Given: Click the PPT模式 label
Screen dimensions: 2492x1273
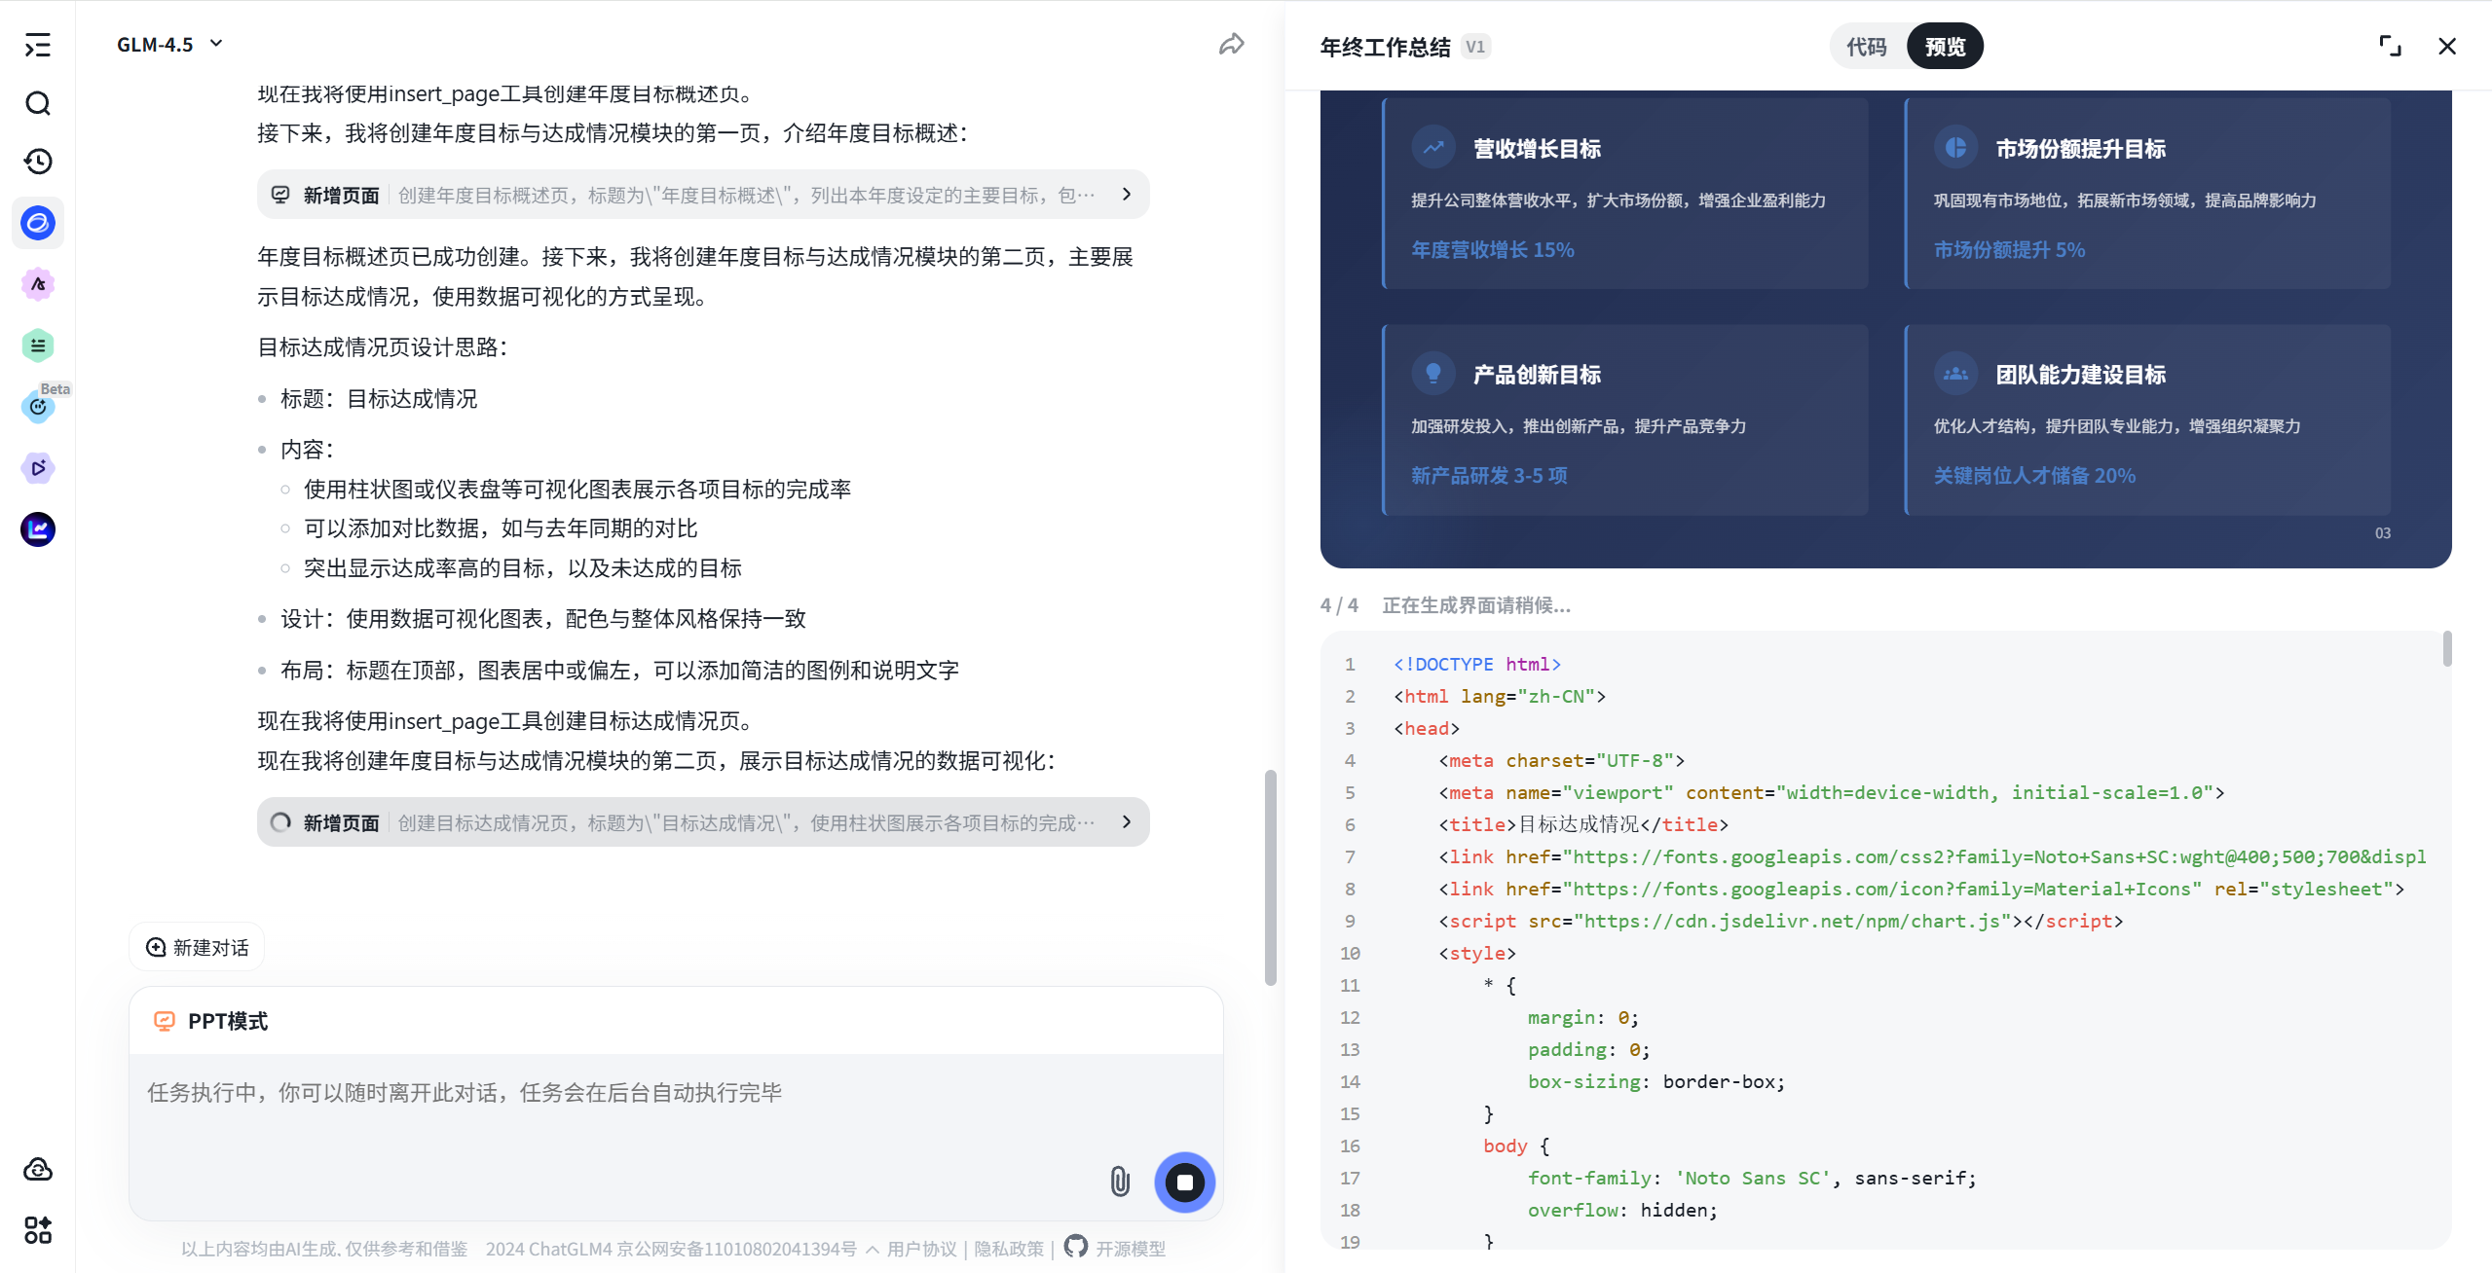Looking at the screenshot, I should [x=228, y=1021].
